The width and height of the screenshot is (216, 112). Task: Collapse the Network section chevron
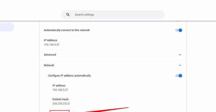[180, 65]
